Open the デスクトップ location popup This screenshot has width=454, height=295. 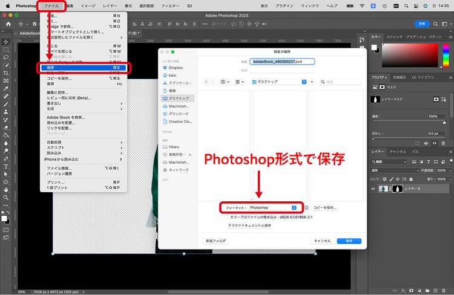click(279, 82)
